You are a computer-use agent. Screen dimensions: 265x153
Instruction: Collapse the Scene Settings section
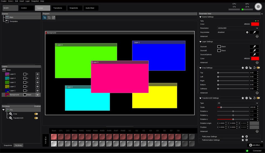coord(201,17)
